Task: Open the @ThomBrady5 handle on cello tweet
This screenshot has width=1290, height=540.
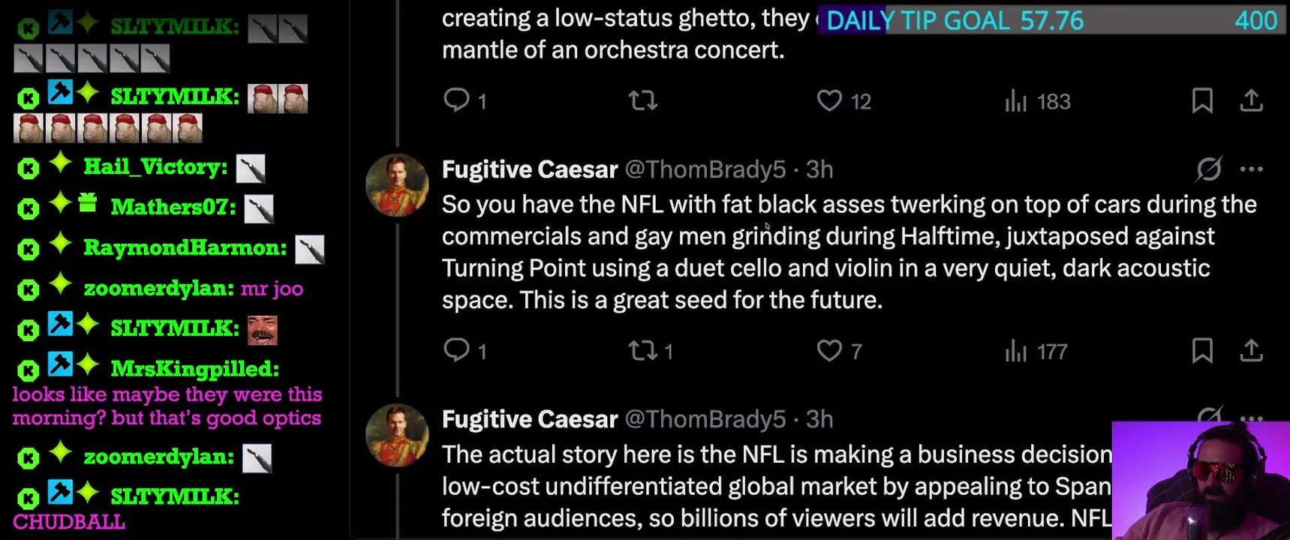Action: [705, 169]
